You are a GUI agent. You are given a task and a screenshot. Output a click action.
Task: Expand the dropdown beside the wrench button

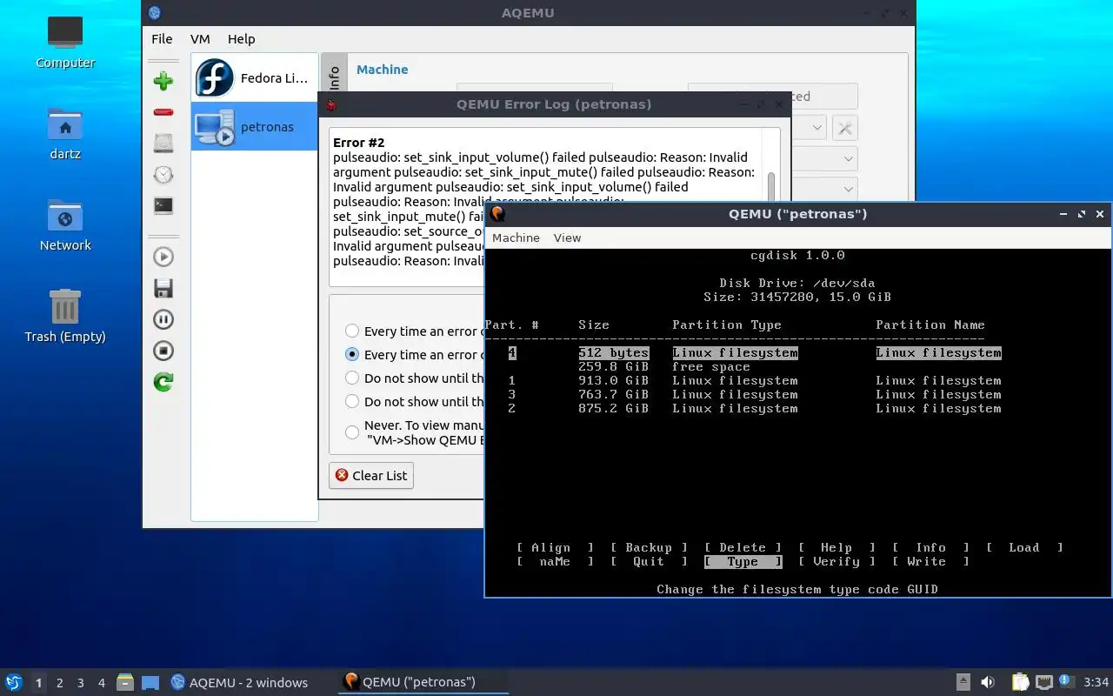(x=817, y=128)
